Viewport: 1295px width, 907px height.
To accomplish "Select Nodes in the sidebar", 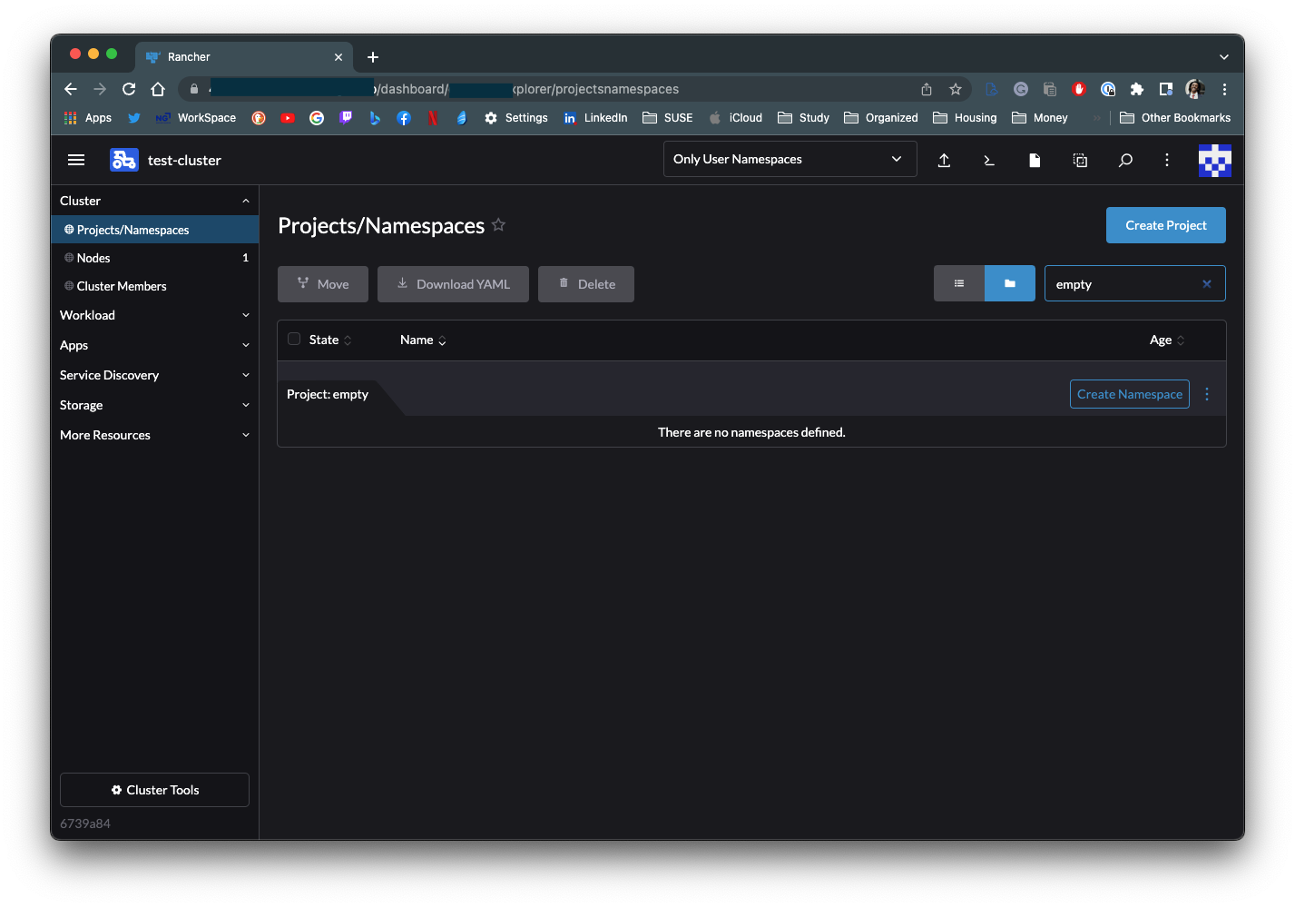I will 94,258.
